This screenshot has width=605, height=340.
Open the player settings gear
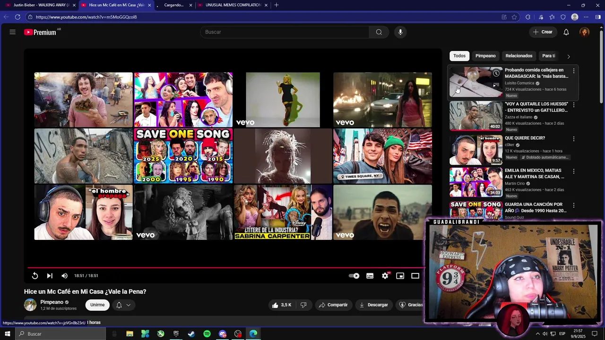[385, 276]
